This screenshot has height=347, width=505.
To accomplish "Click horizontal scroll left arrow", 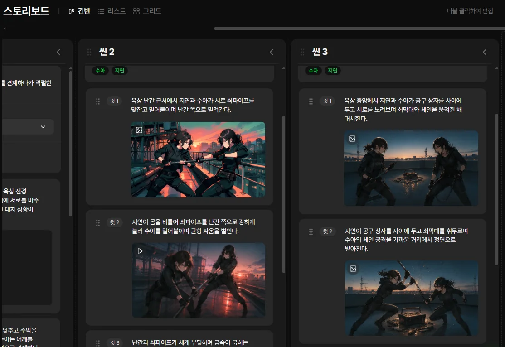I will 5,29.
